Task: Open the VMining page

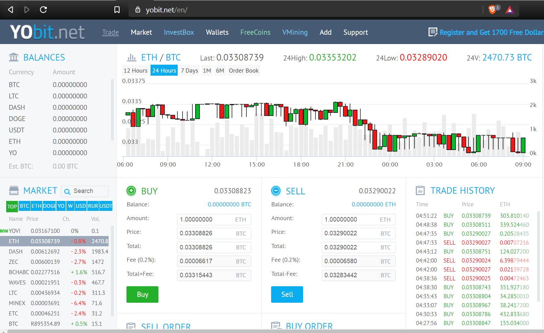Action: coord(295,32)
